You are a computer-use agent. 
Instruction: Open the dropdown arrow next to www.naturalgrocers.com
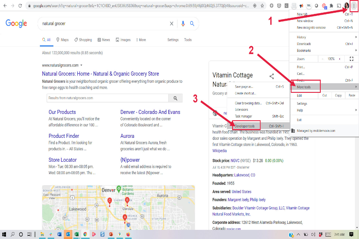pyautogui.click(x=81, y=65)
